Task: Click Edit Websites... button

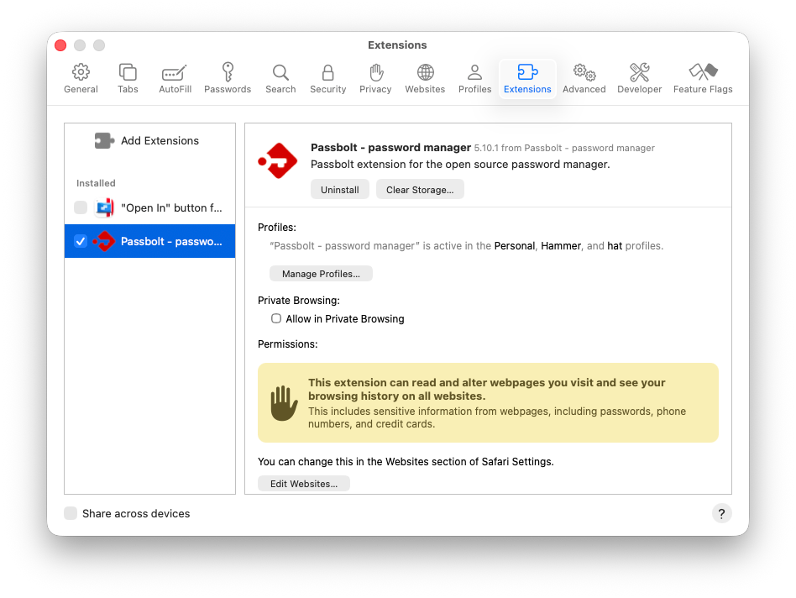Action: [304, 484]
